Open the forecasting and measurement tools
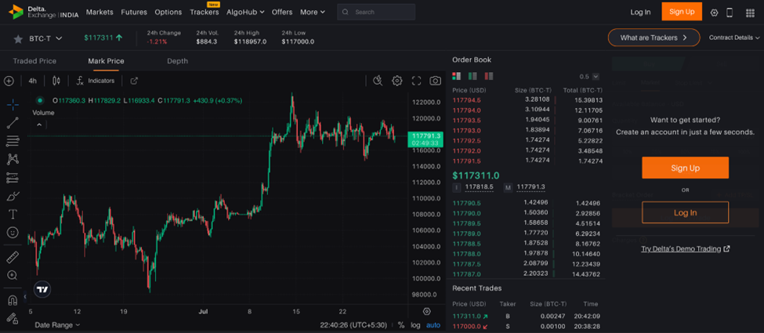This screenshot has width=764, height=333. point(13,178)
